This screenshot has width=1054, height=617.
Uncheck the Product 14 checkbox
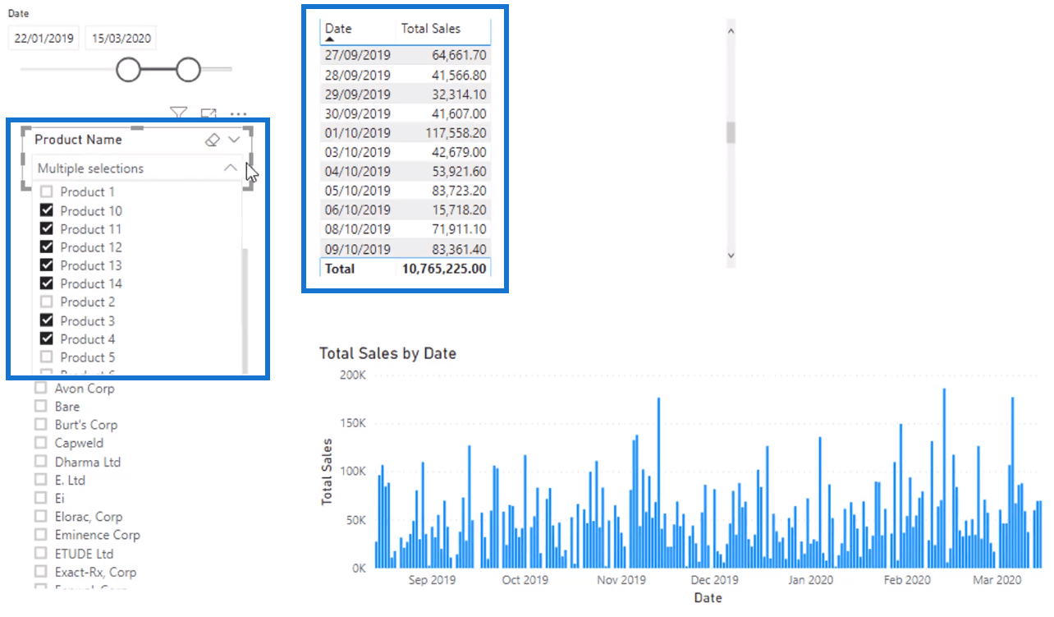(47, 283)
